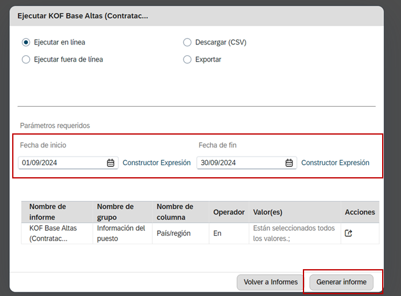Click the Fecha de fin date field
401x296 pixels.
point(240,163)
